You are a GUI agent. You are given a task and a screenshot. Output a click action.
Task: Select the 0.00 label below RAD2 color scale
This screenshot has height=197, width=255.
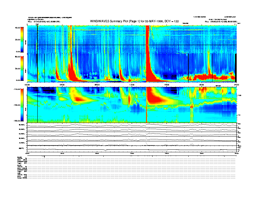tap(18, 52)
